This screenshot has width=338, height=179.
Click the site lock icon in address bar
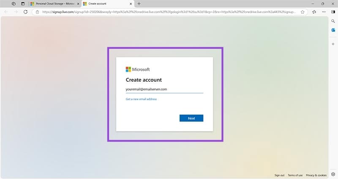(x=37, y=12)
